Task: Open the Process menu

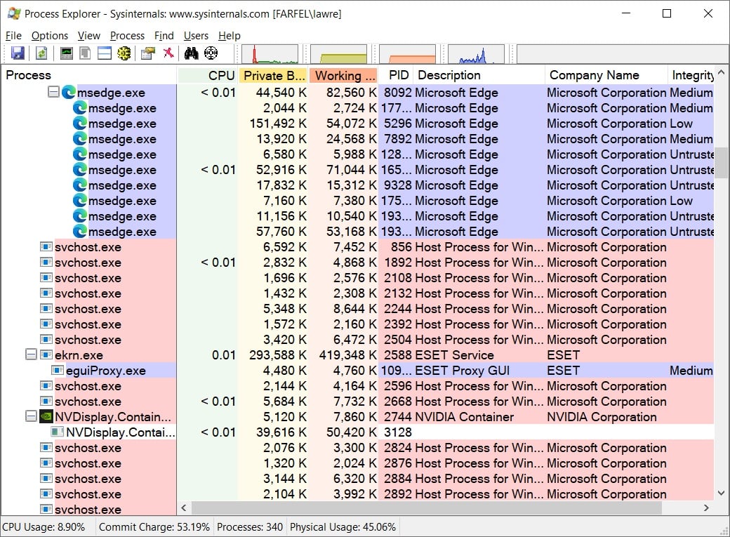Action: click(x=127, y=35)
